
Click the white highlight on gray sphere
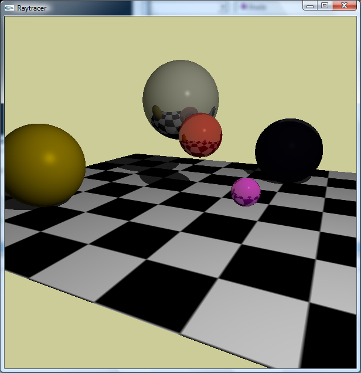pyautogui.click(x=187, y=93)
